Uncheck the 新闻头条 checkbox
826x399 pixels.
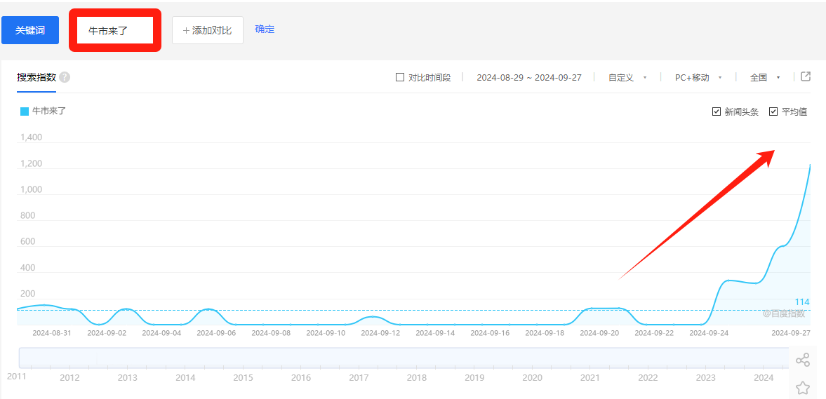point(717,111)
